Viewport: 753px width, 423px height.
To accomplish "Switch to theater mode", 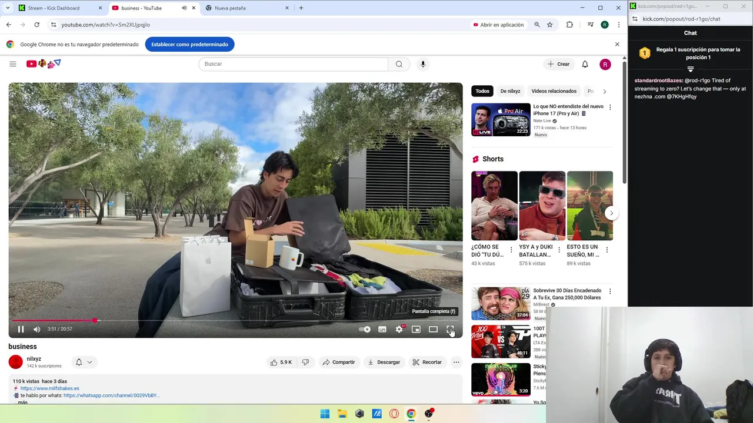I will point(433,329).
